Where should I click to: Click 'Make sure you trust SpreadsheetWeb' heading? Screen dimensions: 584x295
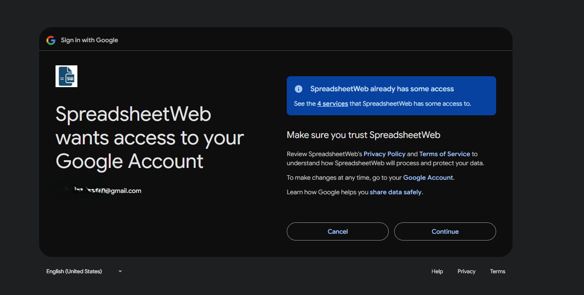[x=363, y=135]
